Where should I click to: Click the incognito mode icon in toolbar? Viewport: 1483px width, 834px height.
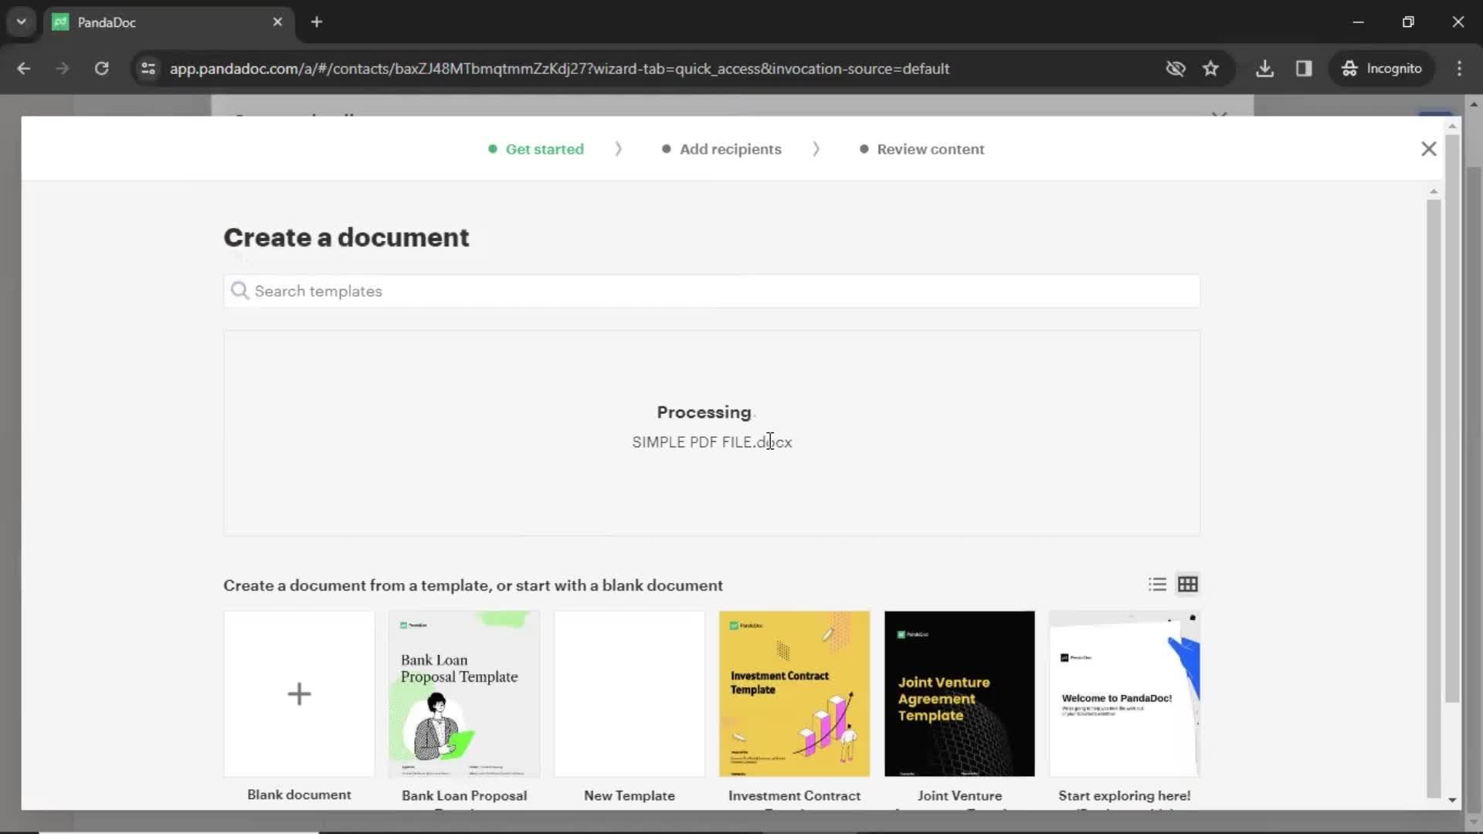pos(1348,68)
